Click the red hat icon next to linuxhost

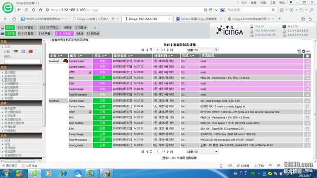pyautogui.click(x=65, y=60)
